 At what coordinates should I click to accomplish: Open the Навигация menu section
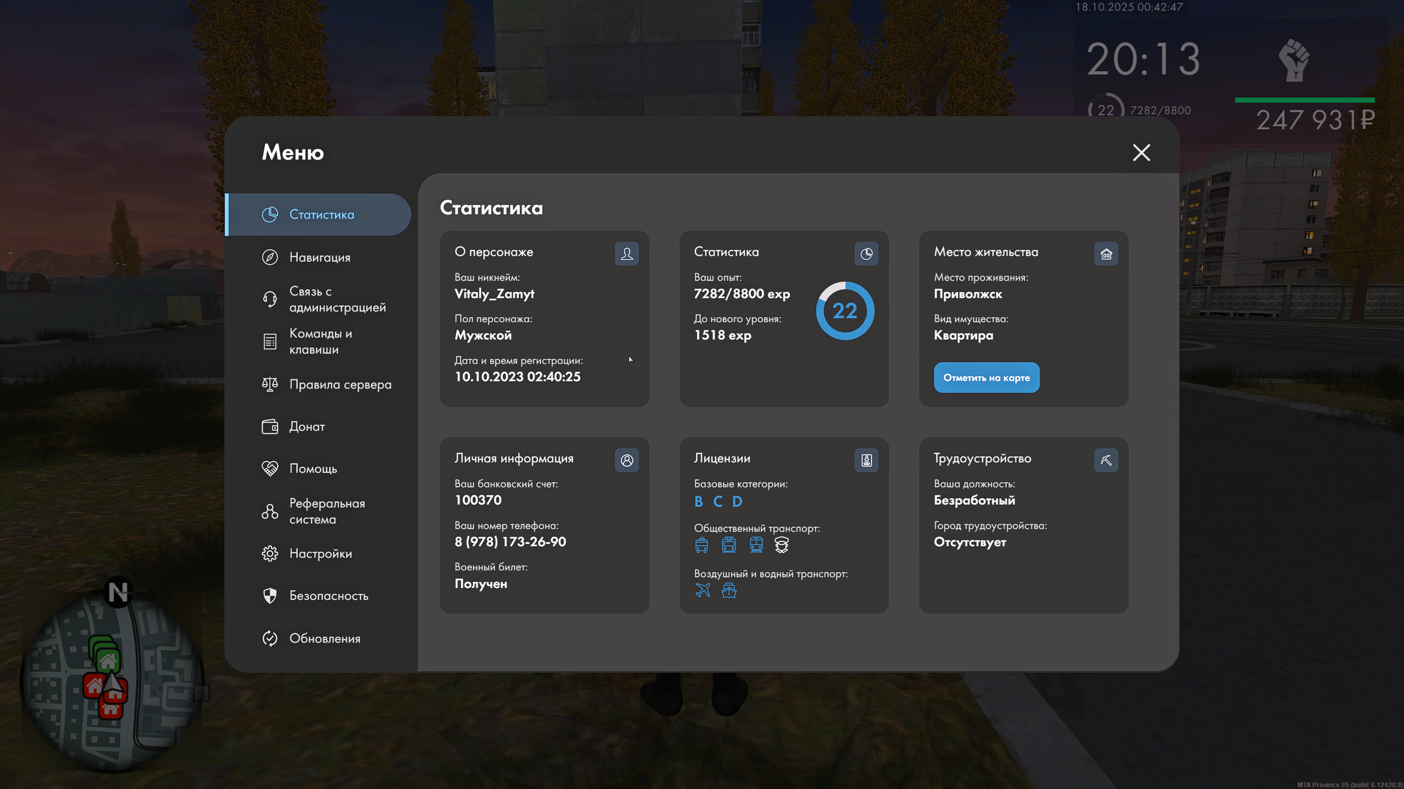point(319,257)
